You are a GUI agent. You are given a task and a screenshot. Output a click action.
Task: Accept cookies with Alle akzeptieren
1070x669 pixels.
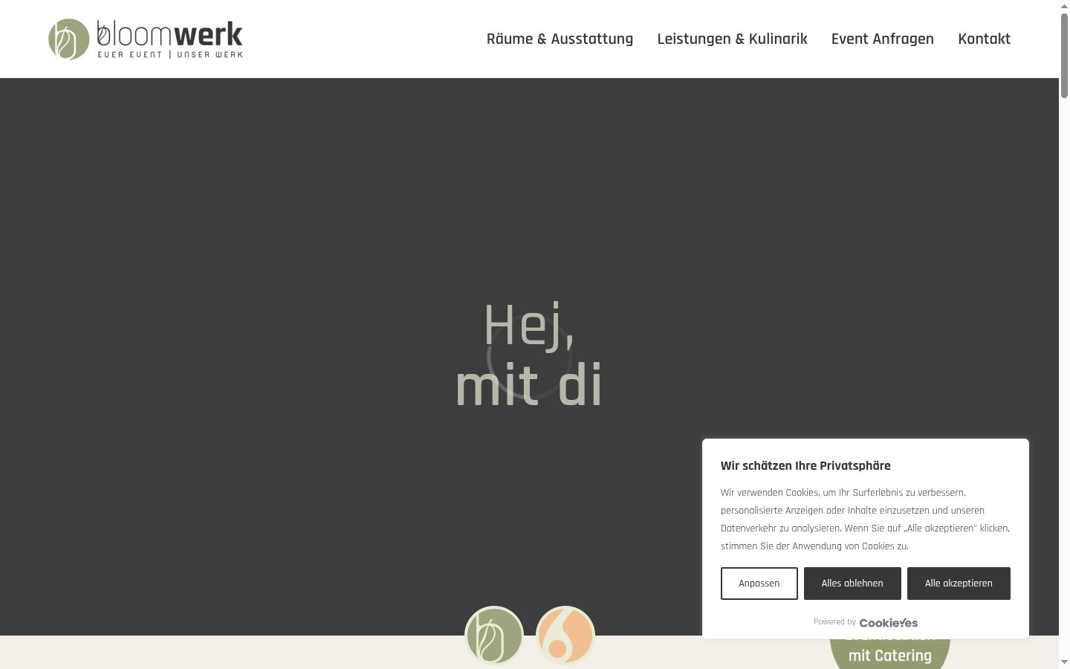pos(959,584)
